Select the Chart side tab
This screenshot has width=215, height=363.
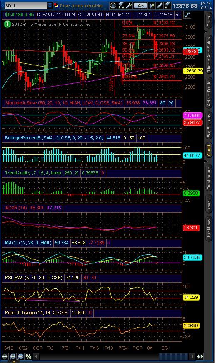pyautogui.click(x=209, y=150)
